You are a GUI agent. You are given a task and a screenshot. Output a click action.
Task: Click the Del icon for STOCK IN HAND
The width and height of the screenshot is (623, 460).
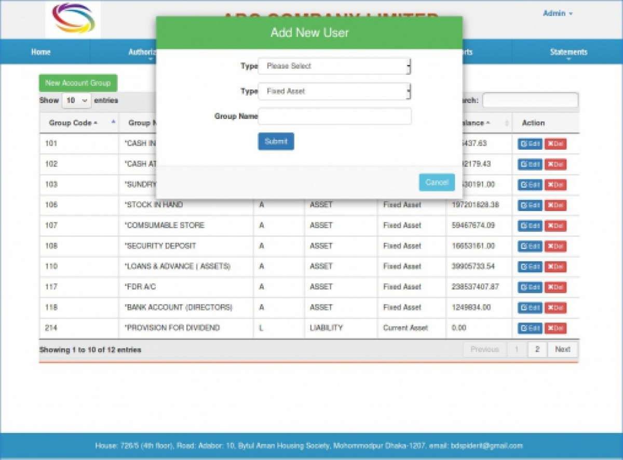555,205
